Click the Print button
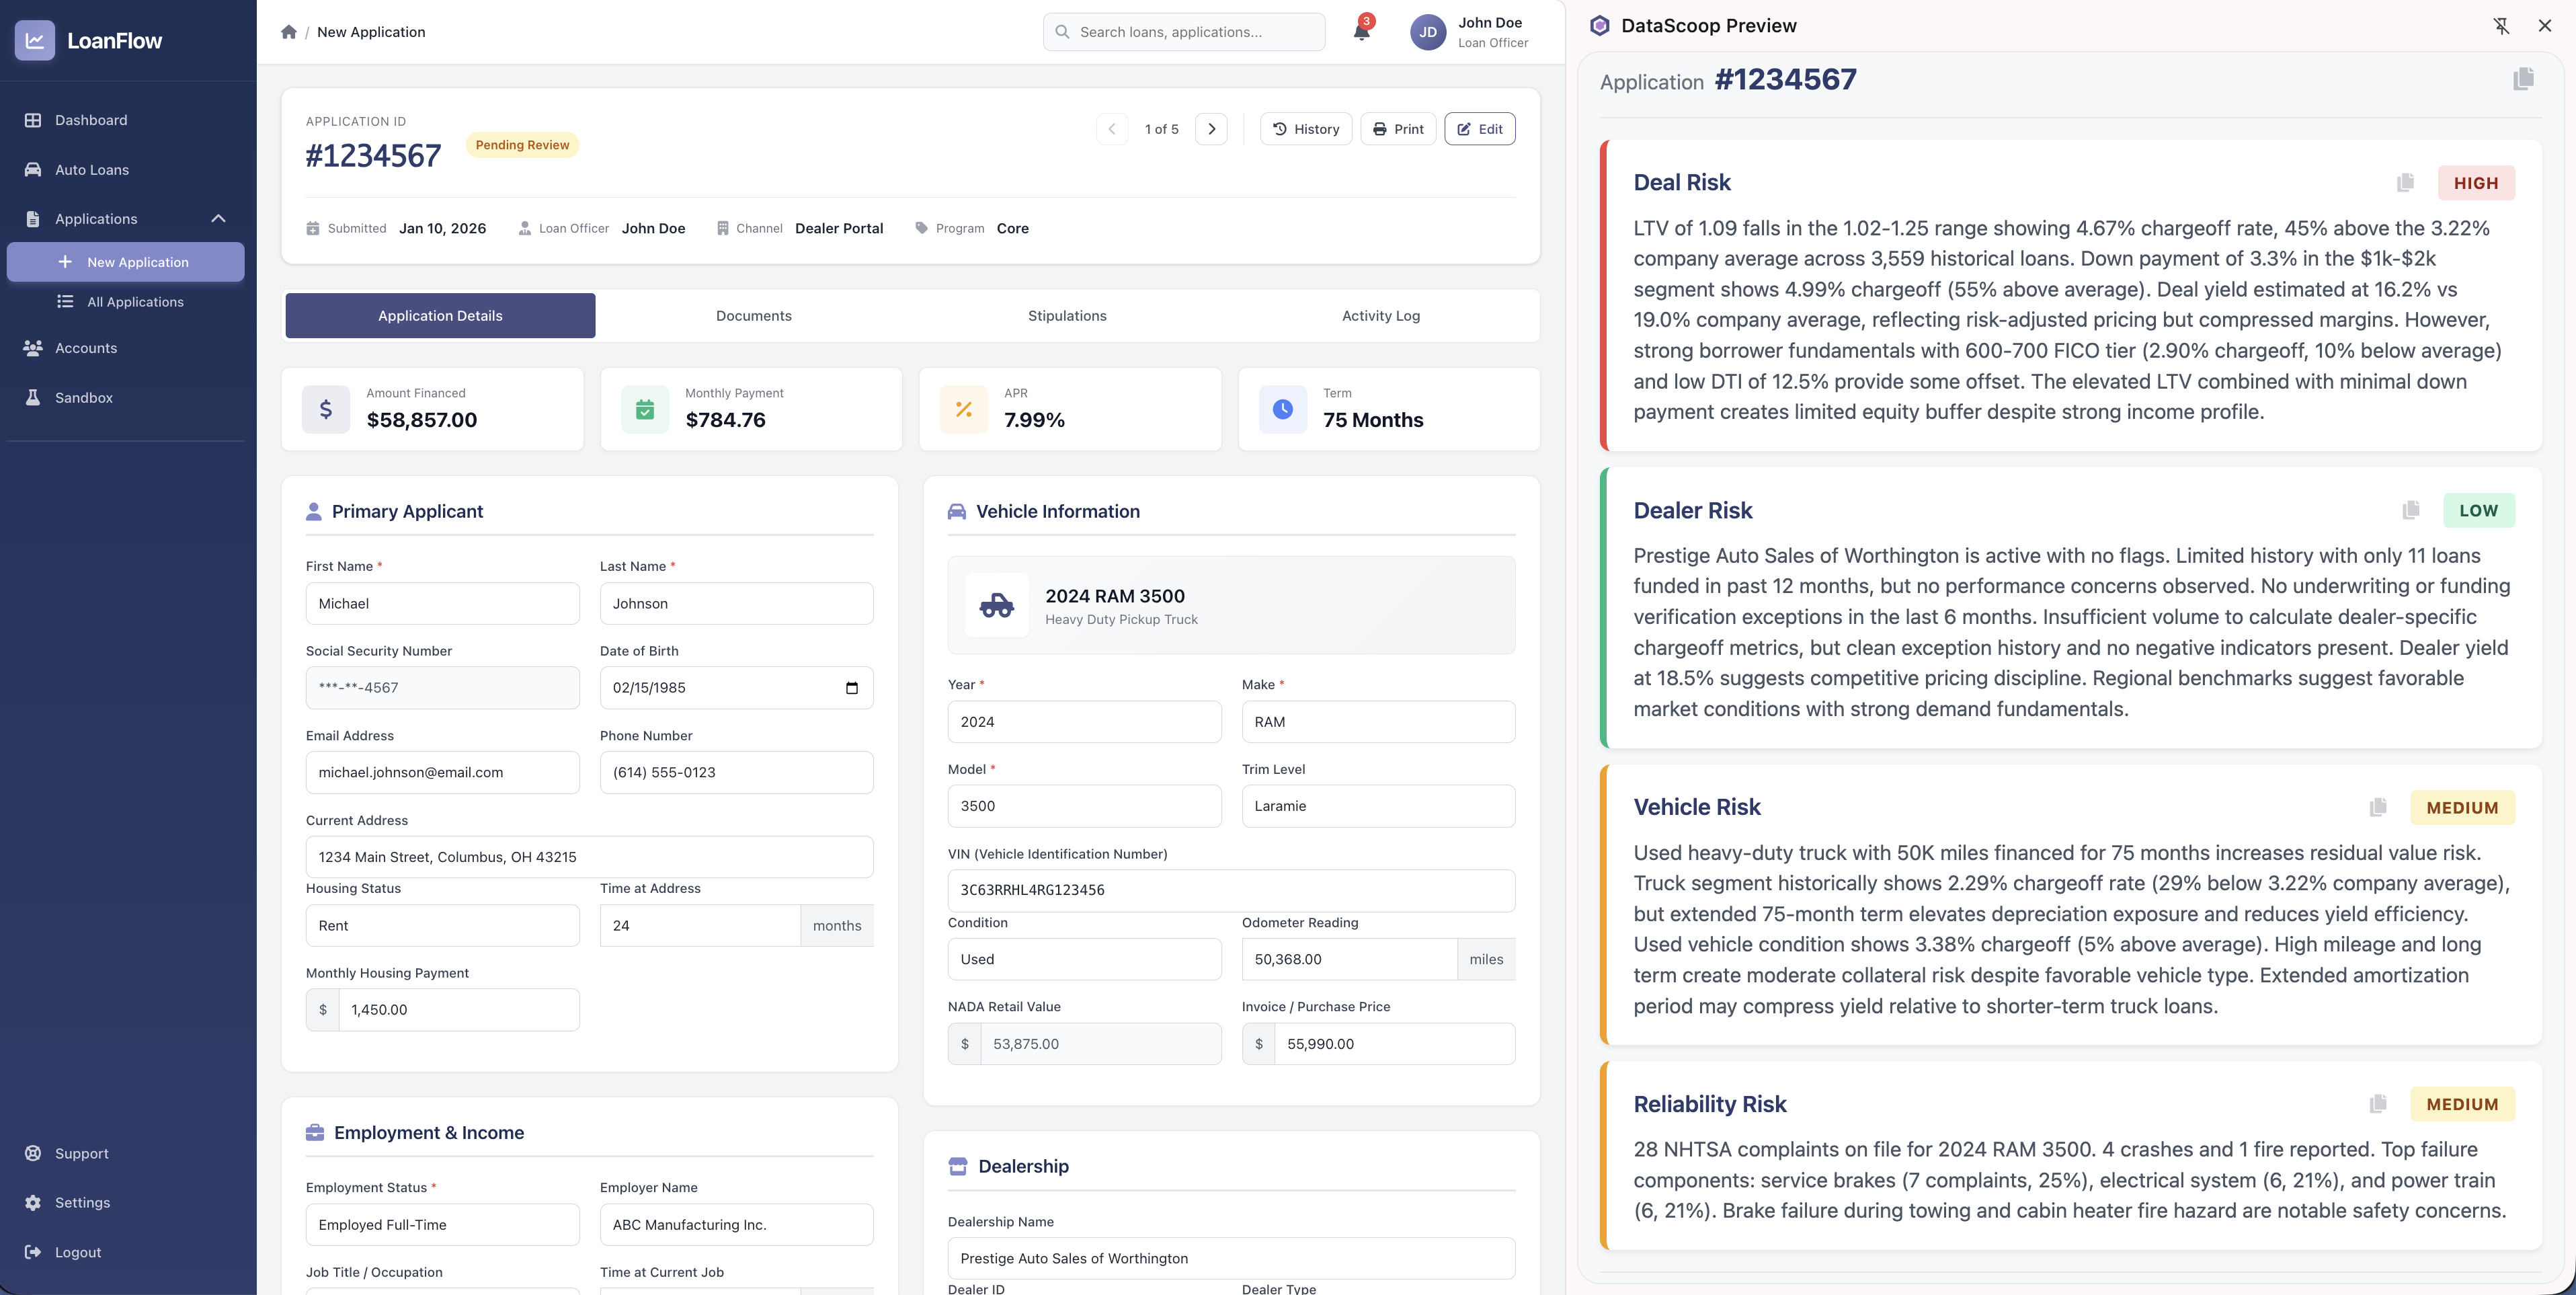 pos(1398,129)
